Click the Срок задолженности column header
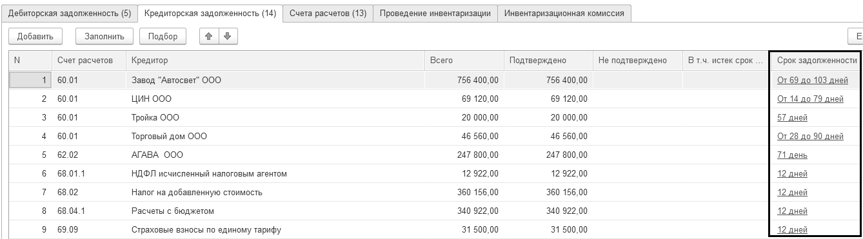863x239 pixels. point(815,61)
